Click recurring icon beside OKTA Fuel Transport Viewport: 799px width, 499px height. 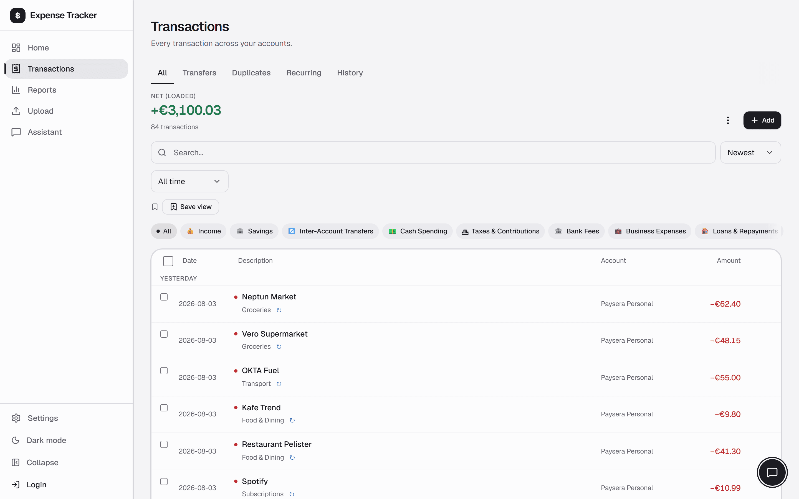[x=279, y=384]
